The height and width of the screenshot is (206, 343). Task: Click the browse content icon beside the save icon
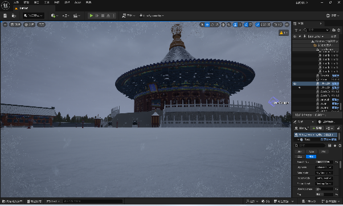pyautogui.click(x=14, y=16)
